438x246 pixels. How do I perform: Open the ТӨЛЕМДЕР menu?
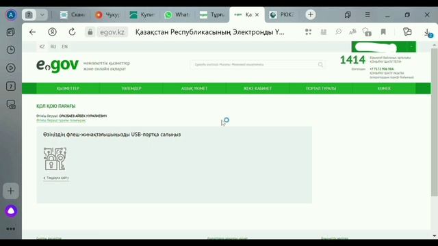[x=131, y=88]
